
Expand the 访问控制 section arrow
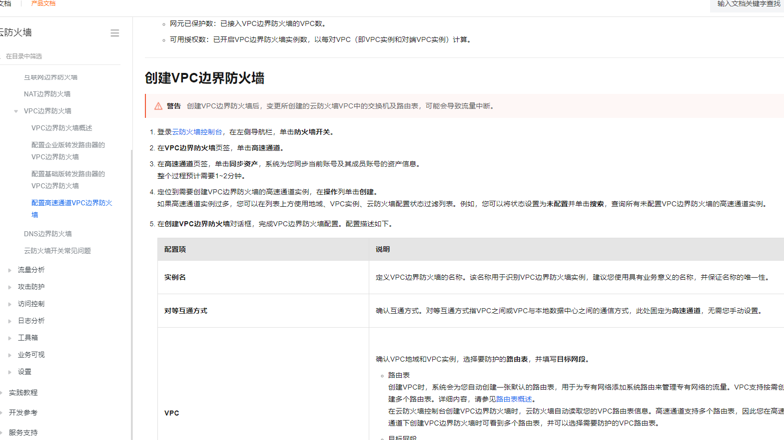9,304
